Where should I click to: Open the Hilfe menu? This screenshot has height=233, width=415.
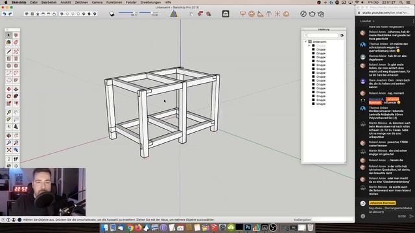(168, 3)
